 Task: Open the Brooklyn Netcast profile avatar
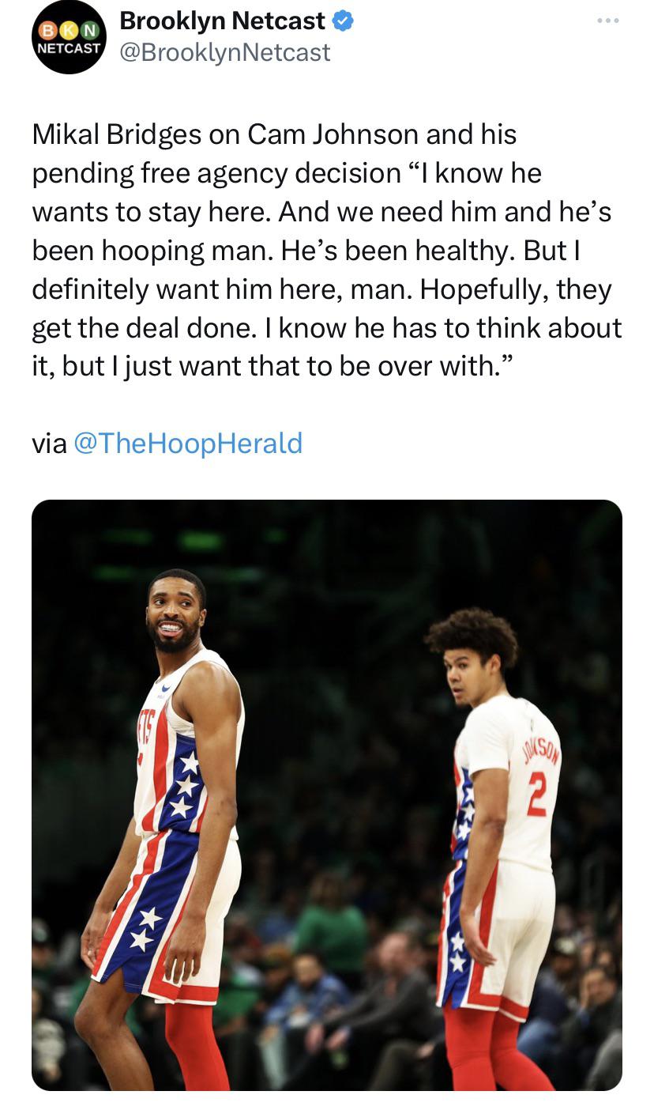[69, 37]
